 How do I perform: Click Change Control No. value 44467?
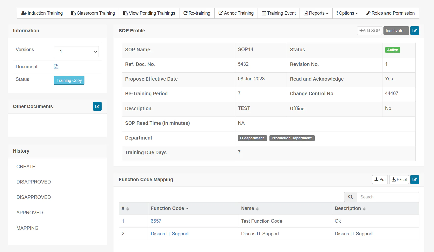point(392,93)
